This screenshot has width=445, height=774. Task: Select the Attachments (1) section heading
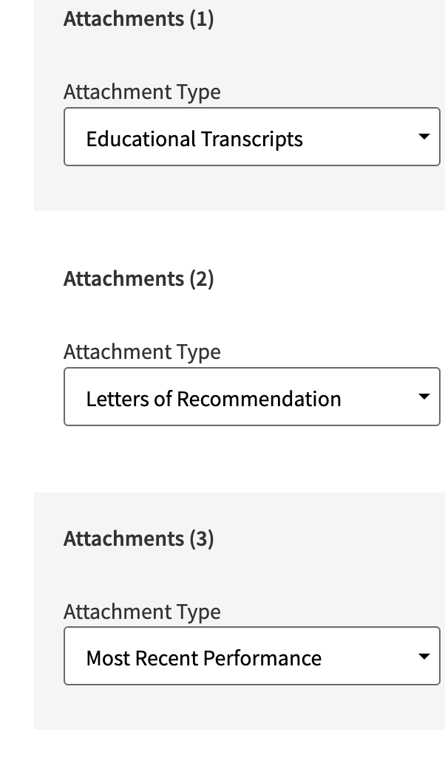point(139,18)
